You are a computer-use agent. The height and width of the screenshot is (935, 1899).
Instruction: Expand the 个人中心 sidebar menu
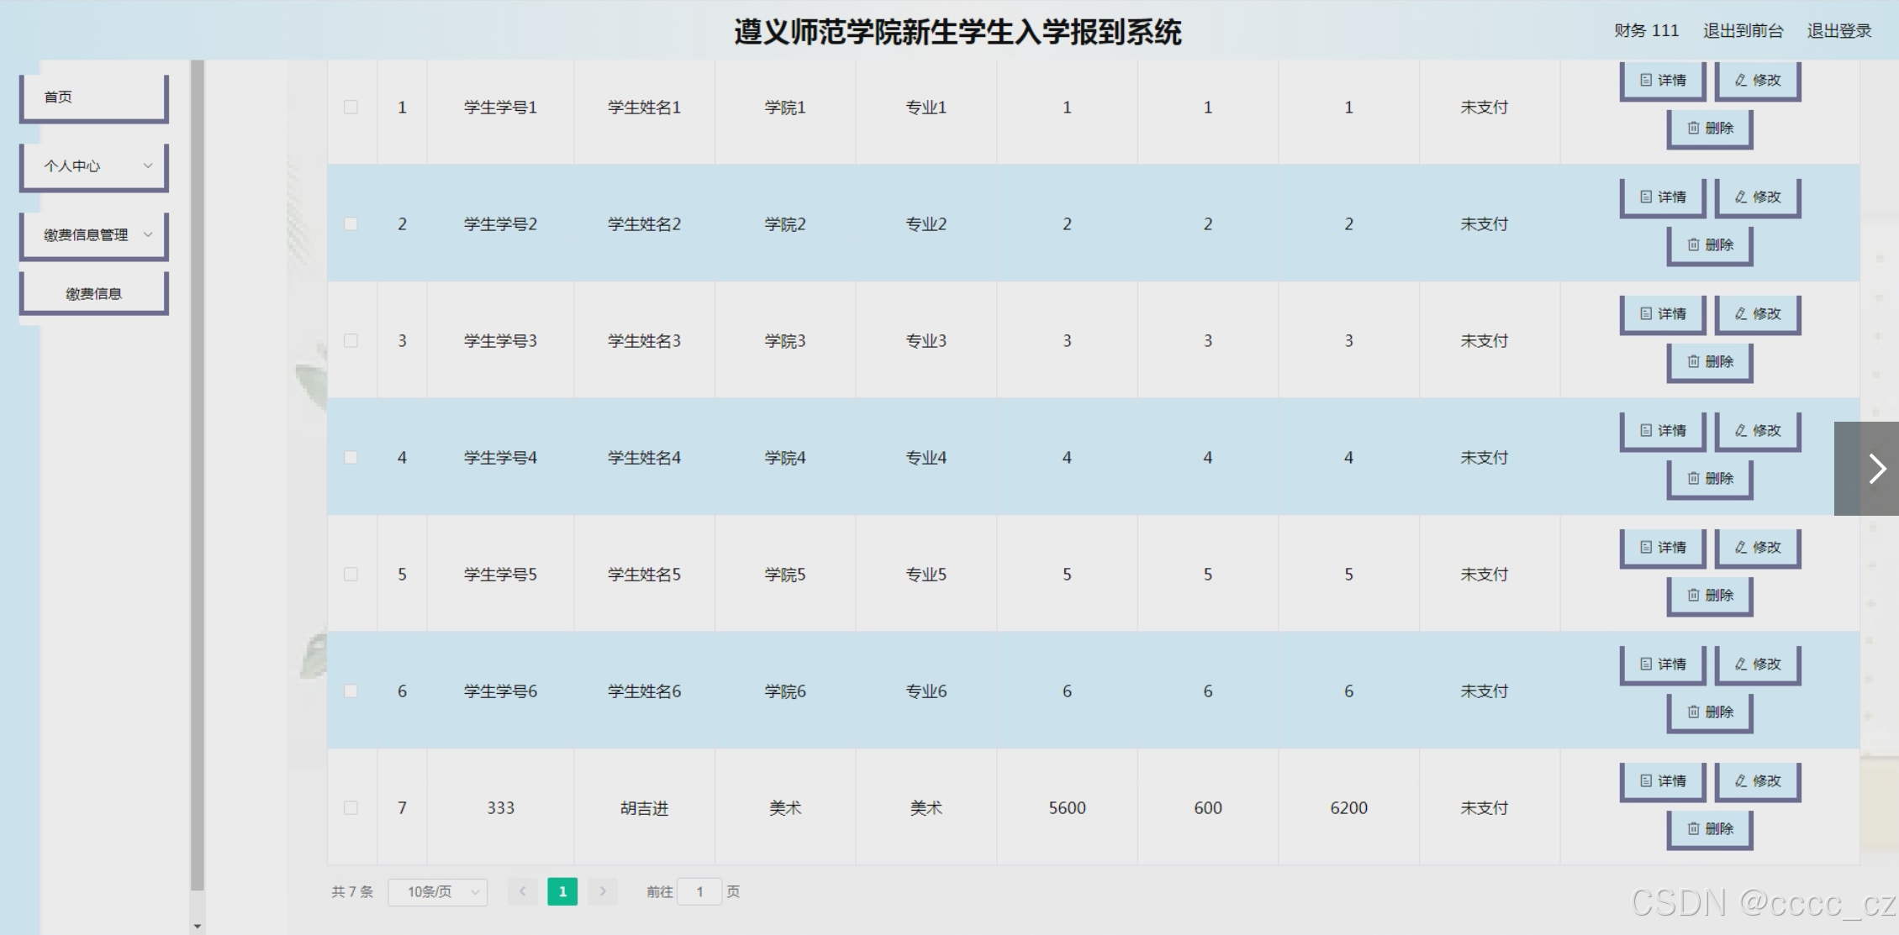(x=94, y=166)
